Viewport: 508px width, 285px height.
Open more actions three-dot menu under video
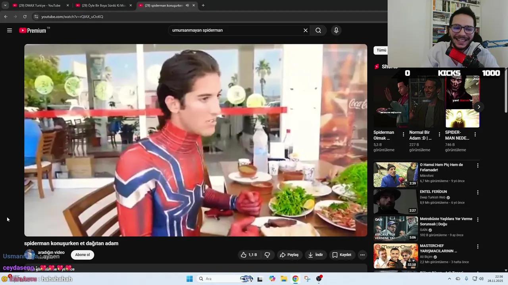pos(362,255)
